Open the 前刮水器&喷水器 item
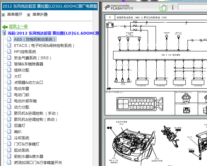The width and height of the screenshot is (207, 166). 29,156
